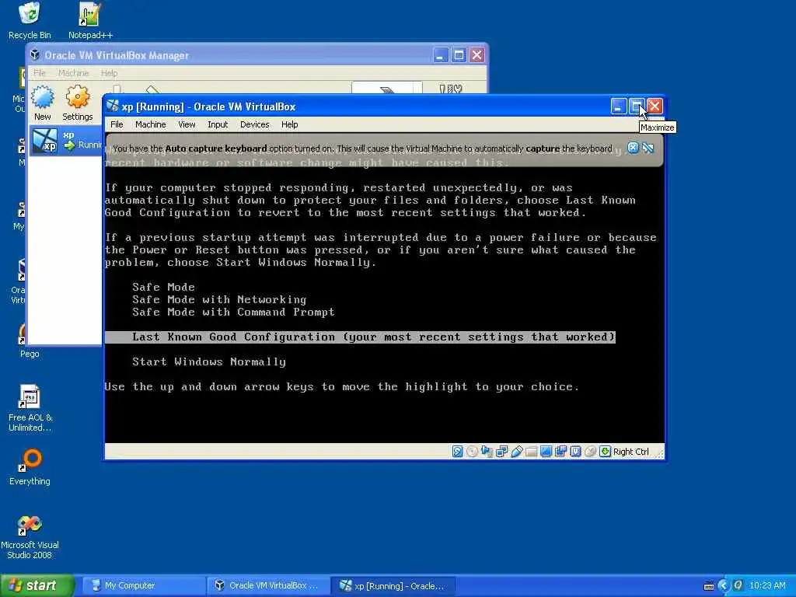Image resolution: width=796 pixels, height=597 pixels.
Task: Open File menu in VirtualBox Manager
Action: tap(39, 73)
